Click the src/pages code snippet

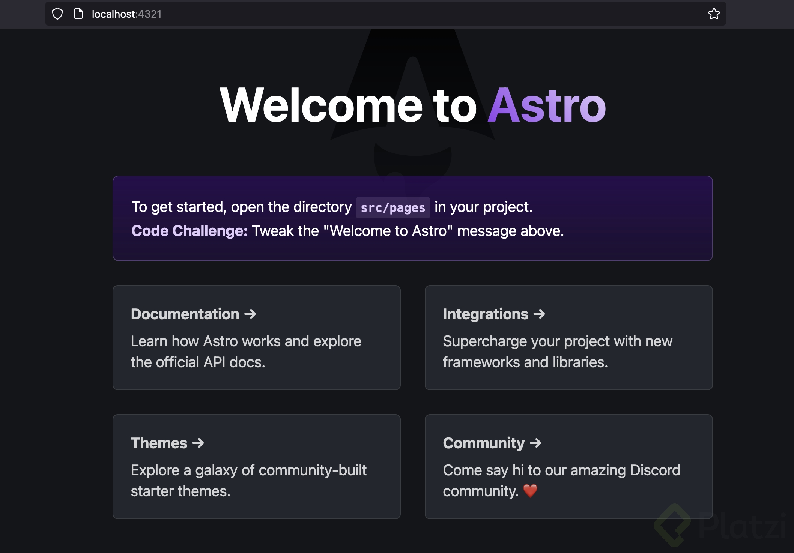(x=392, y=207)
